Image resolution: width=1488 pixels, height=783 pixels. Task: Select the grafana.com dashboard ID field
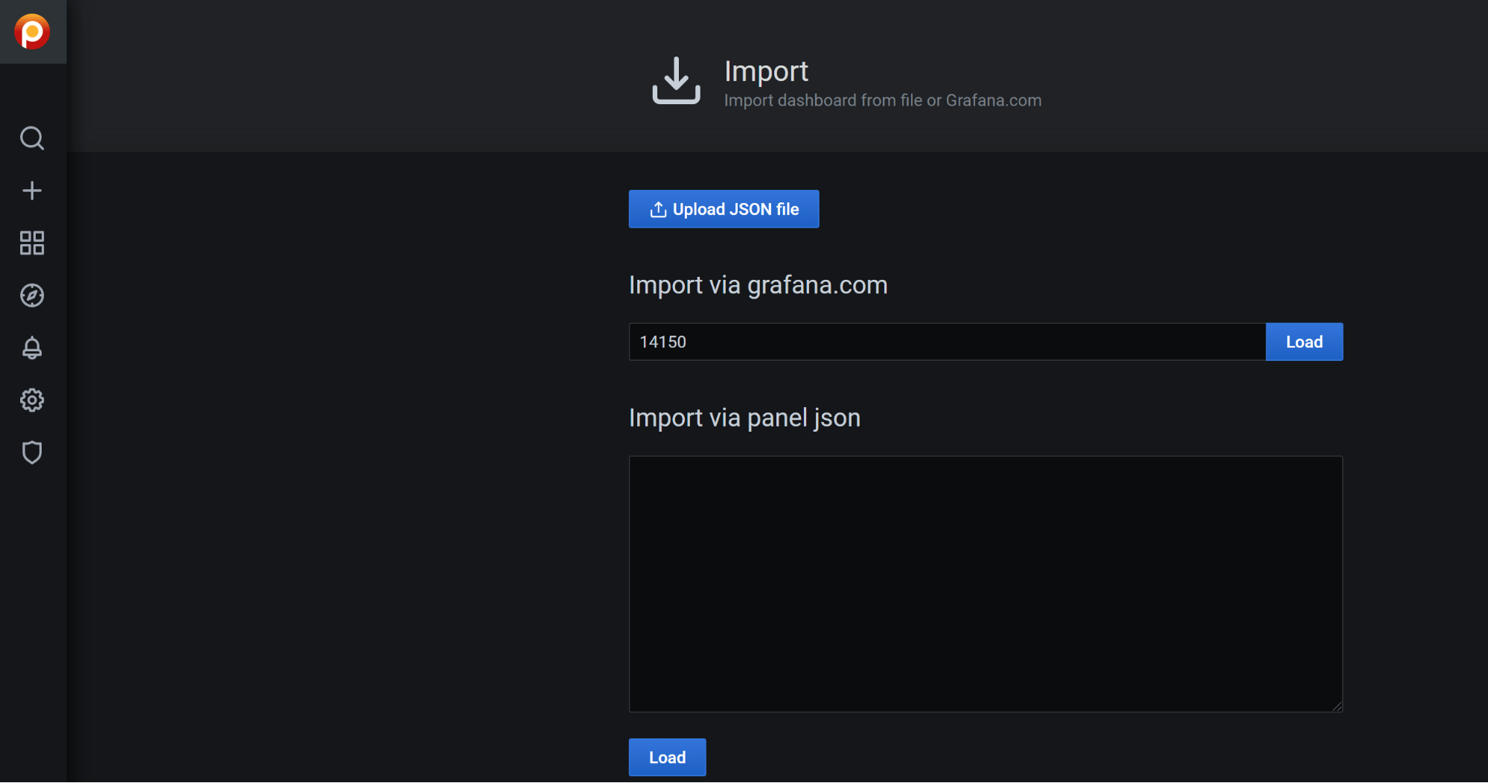pos(945,342)
